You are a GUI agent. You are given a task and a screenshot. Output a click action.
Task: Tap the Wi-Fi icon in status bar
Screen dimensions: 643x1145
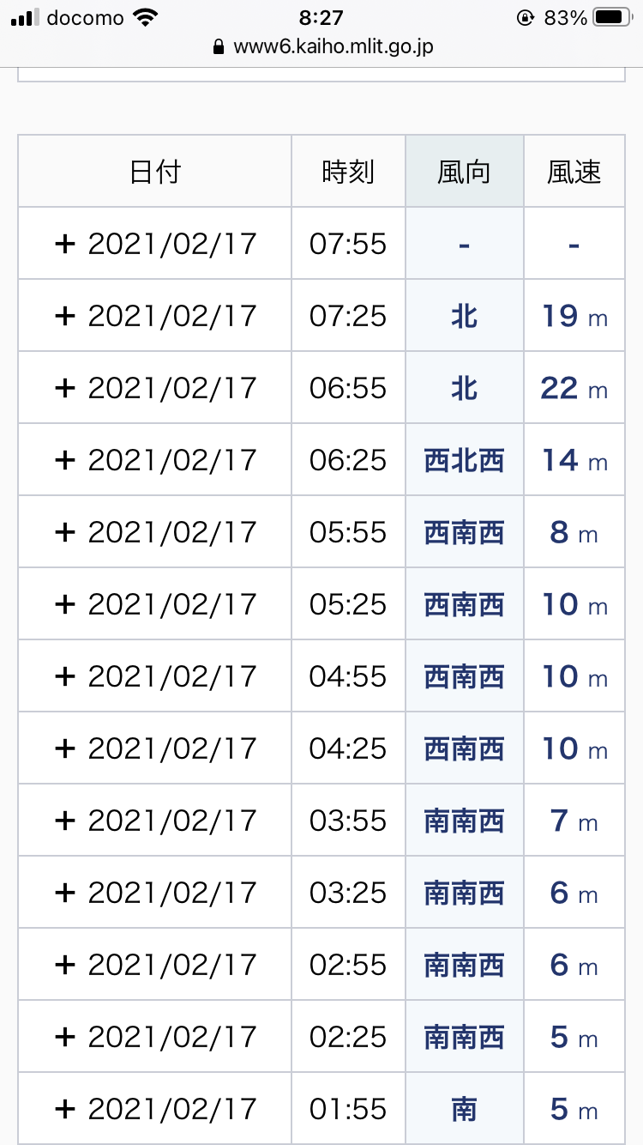click(x=147, y=17)
